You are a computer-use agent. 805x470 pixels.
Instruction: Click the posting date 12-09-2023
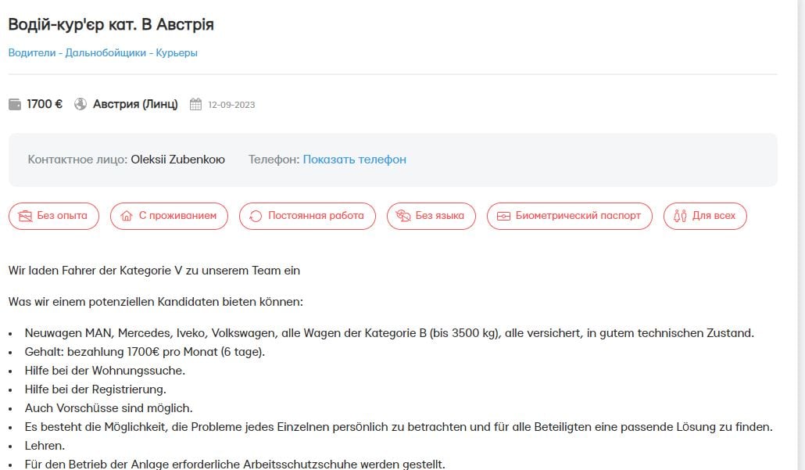(231, 105)
